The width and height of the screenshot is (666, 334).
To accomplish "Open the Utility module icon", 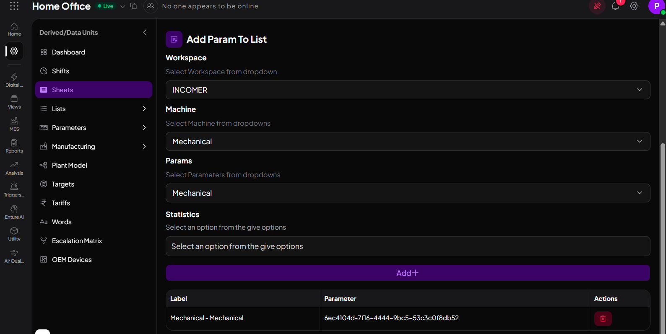I will (x=14, y=234).
